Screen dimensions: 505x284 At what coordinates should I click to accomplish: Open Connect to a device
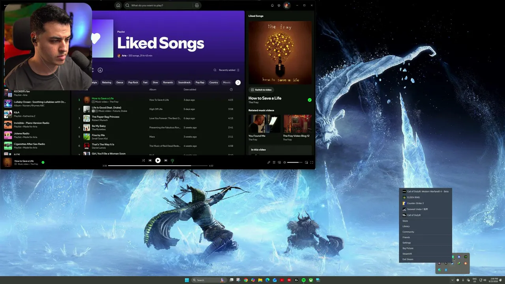click(279, 163)
